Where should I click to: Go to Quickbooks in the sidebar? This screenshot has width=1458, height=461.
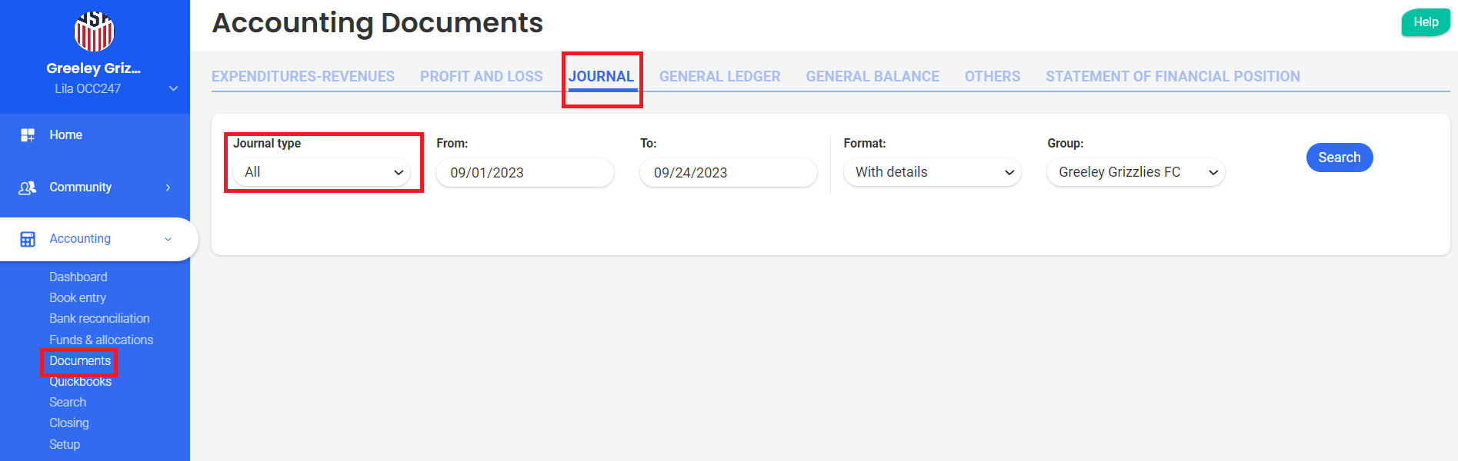(x=80, y=382)
